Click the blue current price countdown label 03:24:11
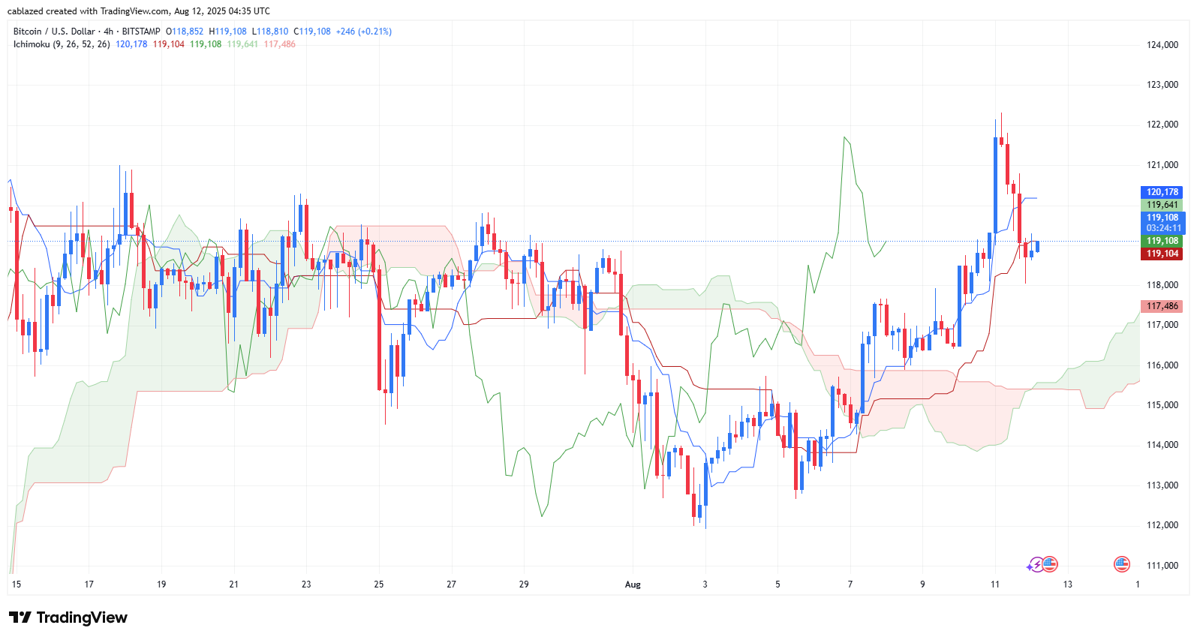The width and height of the screenshot is (1197, 640). pyautogui.click(x=1162, y=228)
